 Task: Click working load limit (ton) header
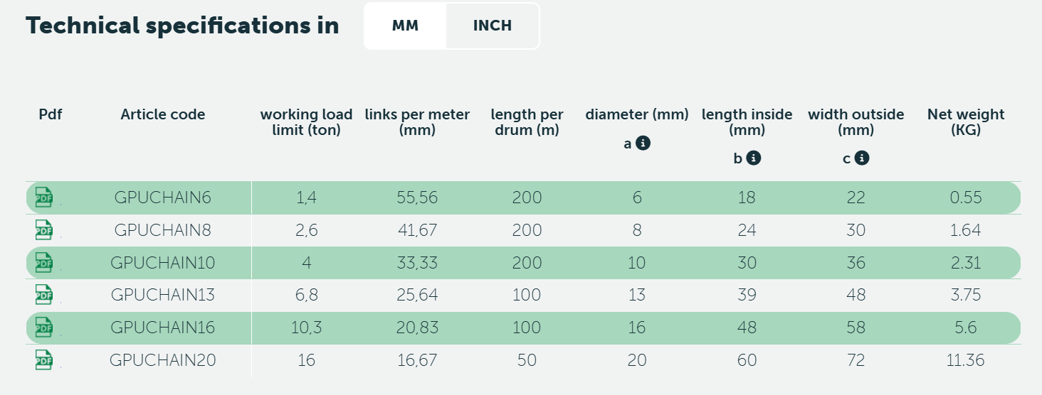click(306, 122)
